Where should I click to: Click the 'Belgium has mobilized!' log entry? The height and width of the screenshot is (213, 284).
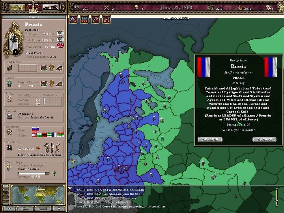102,202
